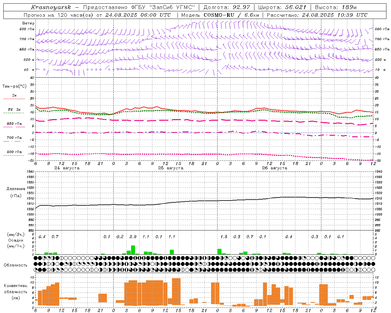
Task: Click the '1.5' precipitation total value
Action: coord(224,237)
